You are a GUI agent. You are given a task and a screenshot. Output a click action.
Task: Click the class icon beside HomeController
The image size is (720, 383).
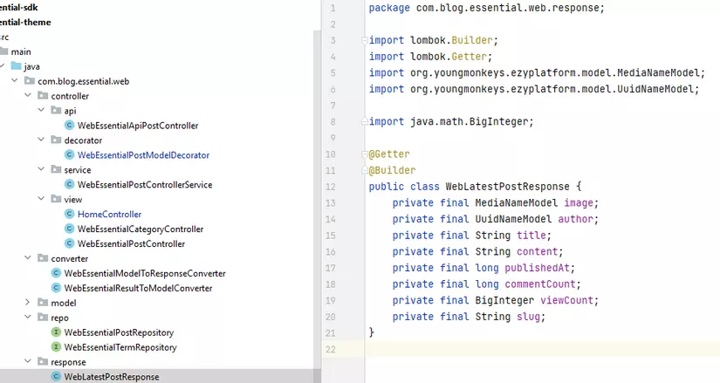[x=69, y=214]
